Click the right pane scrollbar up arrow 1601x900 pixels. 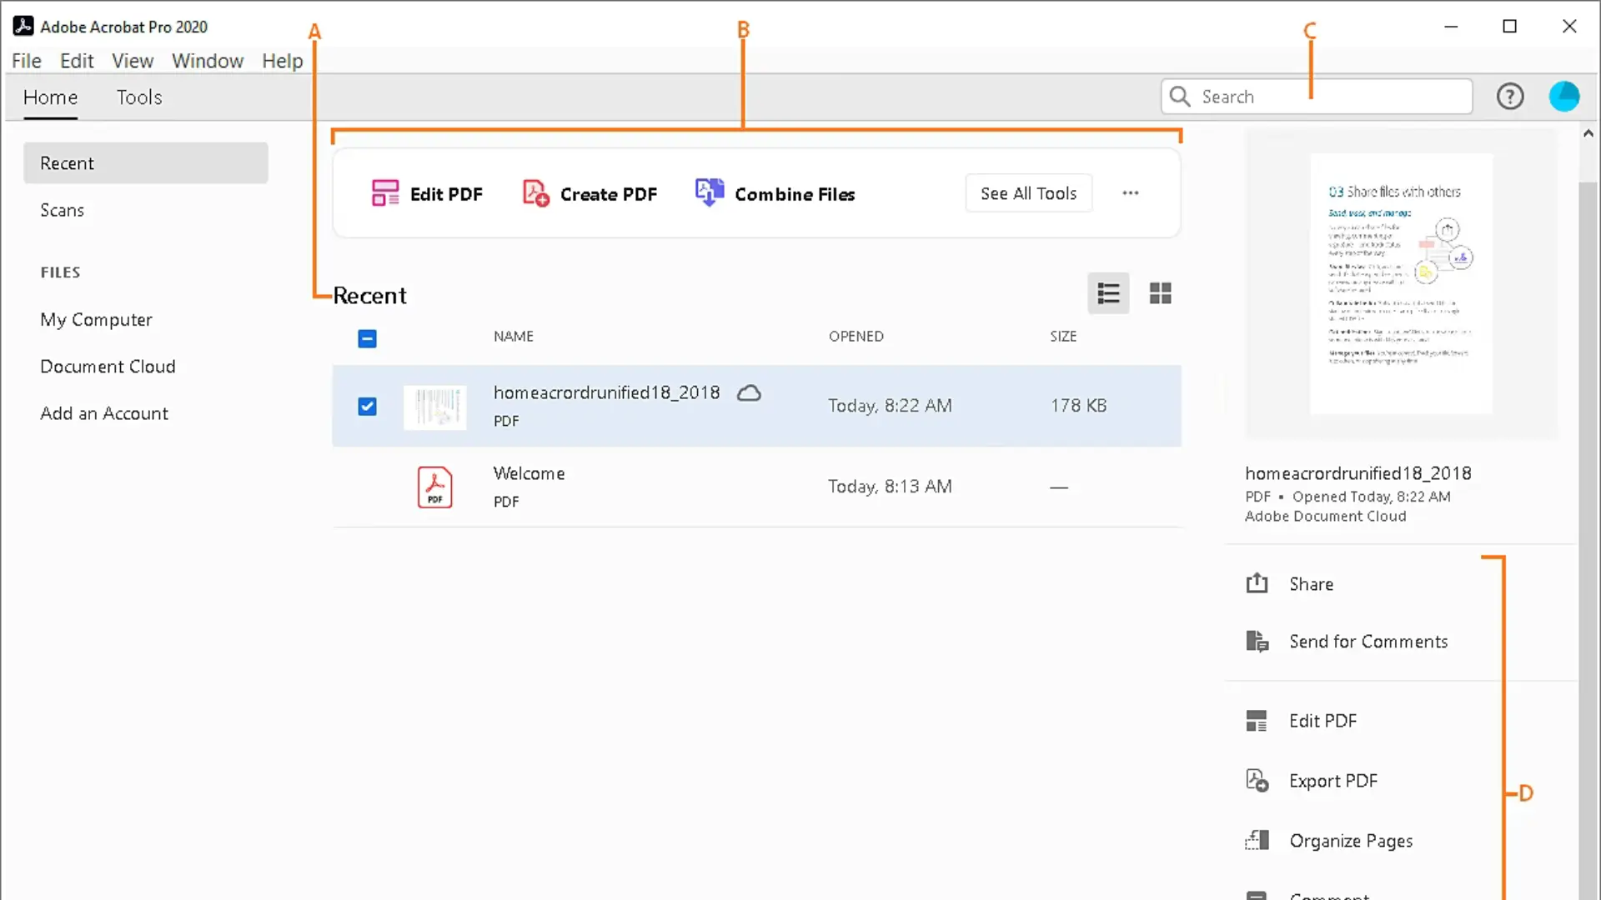tap(1588, 133)
